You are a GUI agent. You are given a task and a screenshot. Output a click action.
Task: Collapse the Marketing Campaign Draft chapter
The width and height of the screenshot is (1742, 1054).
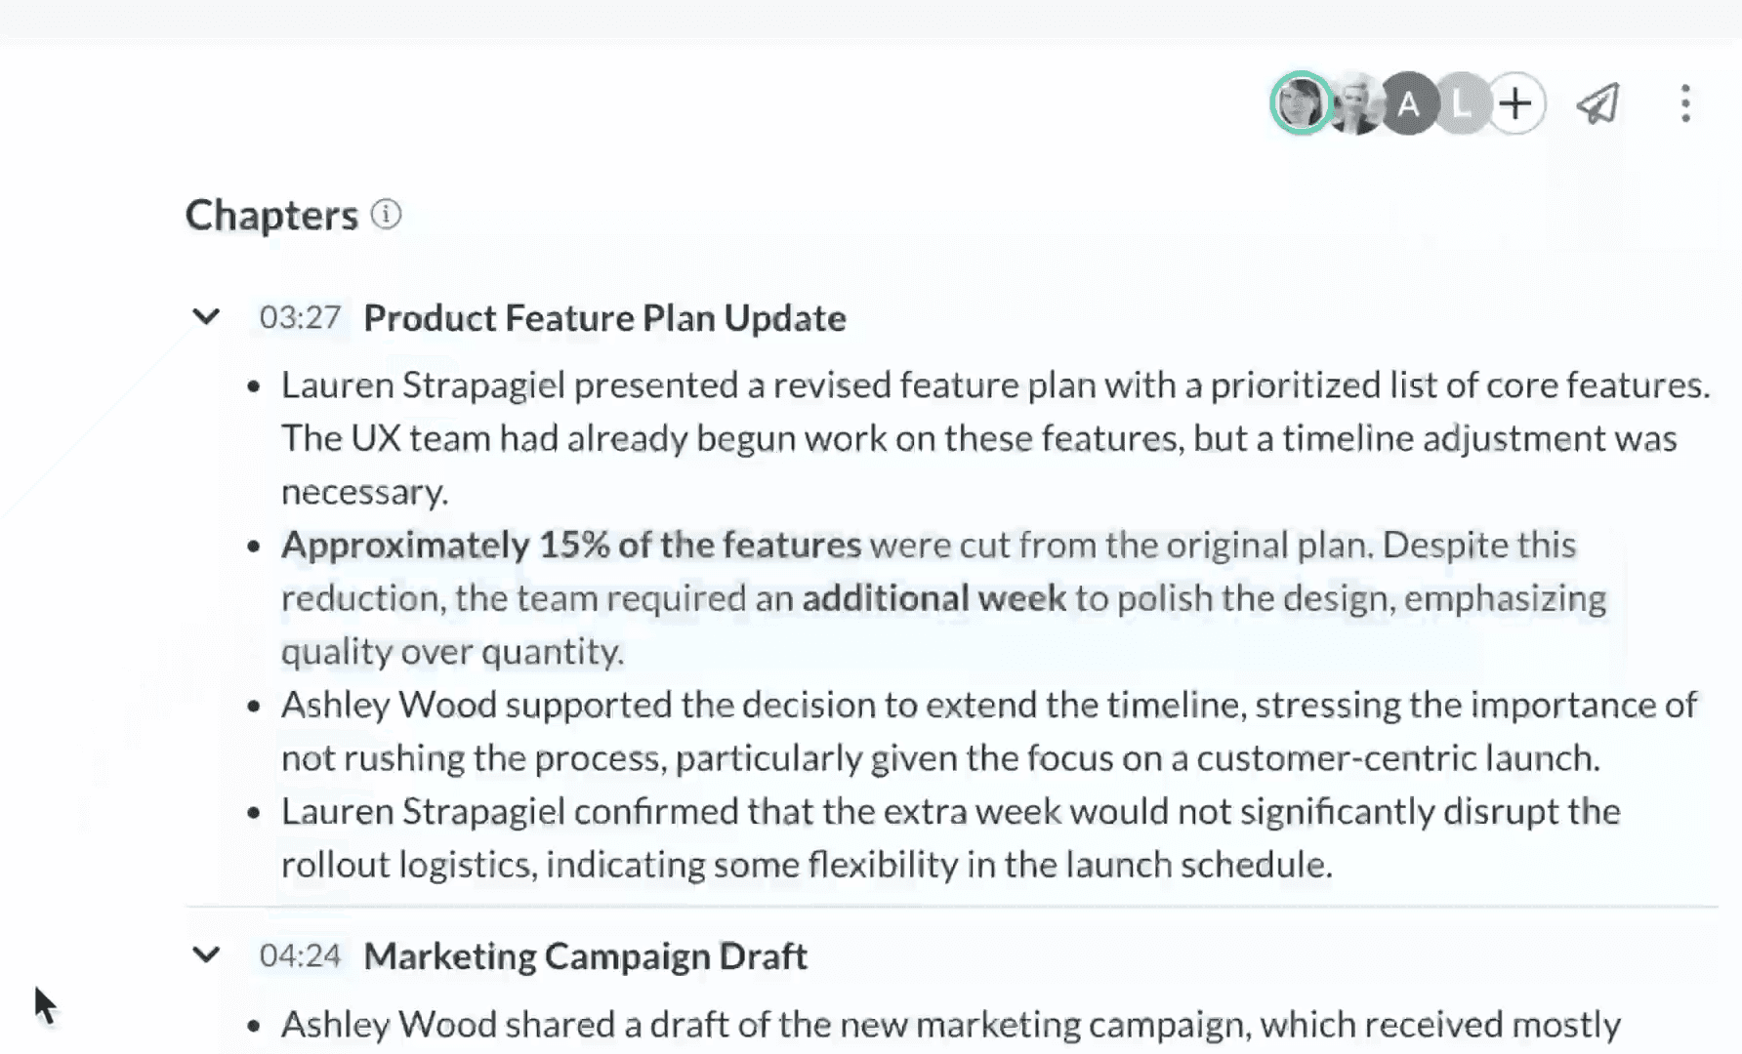[x=206, y=954]
